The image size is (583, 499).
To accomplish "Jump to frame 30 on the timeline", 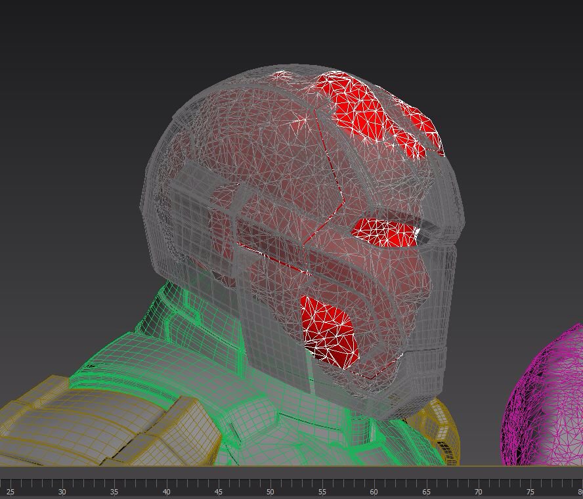I will coord(62,492).
